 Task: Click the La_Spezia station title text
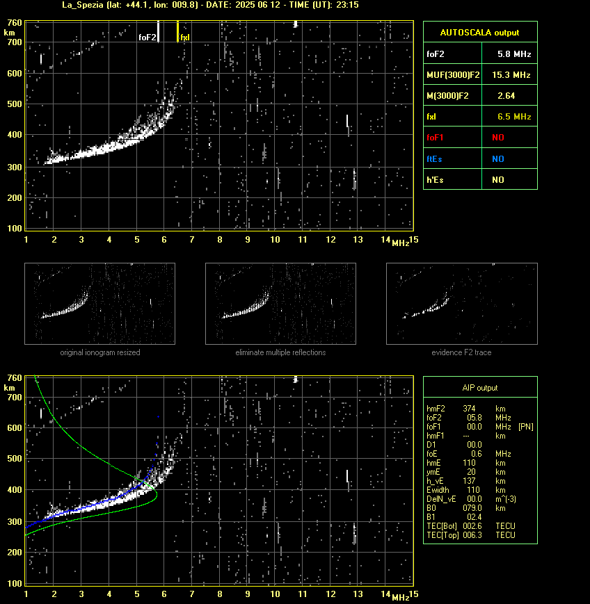tap(83, 5)
